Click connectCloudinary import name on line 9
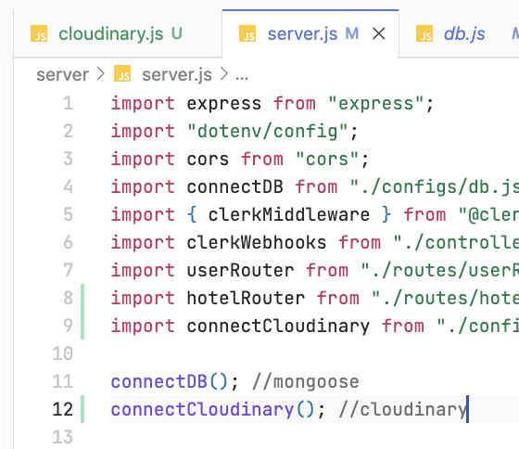The image size is (519, 449). pyautogui.click(x=278, y=327)
